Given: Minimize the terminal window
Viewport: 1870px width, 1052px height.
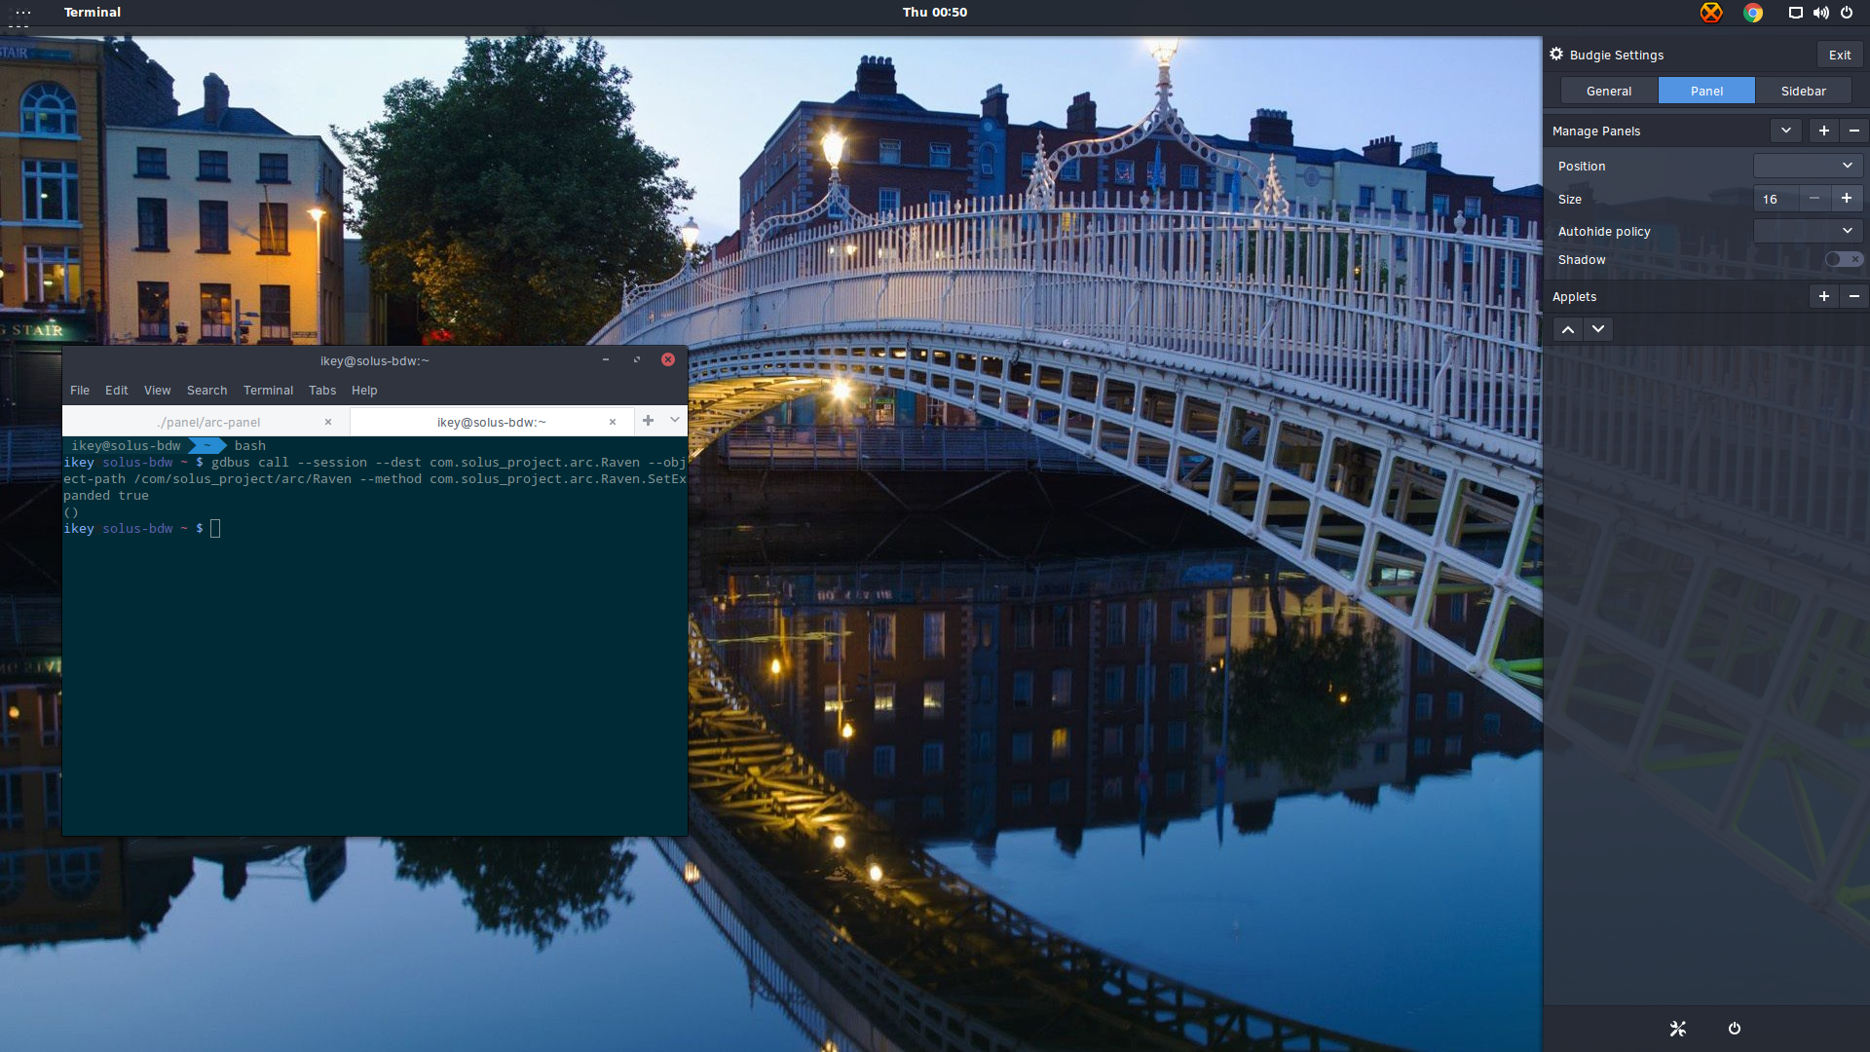Looking at the screenshot, I should coord(606,359).
